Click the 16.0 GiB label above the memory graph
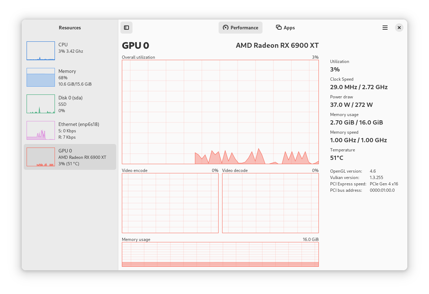 [x=311, y=240]
